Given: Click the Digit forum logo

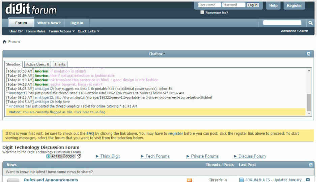Looking at the screenshot, I should [31, 9].
